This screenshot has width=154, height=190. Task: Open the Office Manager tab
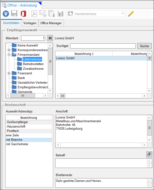tap(51, 23)
